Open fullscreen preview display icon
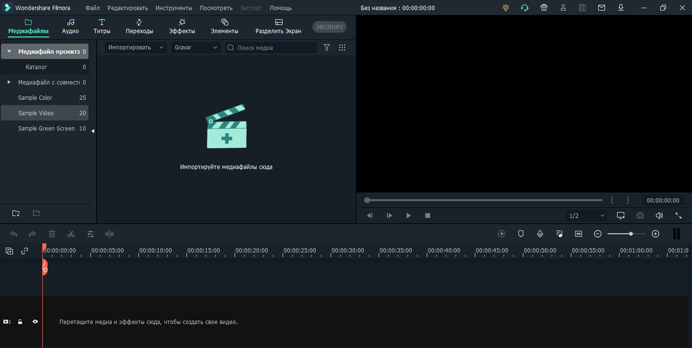The width and height of the screenshot is (692, 348). [x=620, y=216]
